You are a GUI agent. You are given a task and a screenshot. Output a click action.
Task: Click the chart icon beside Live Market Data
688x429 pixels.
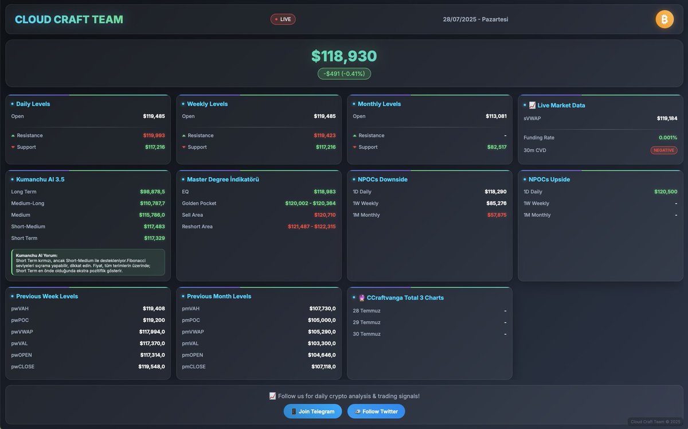pos(532,106)
